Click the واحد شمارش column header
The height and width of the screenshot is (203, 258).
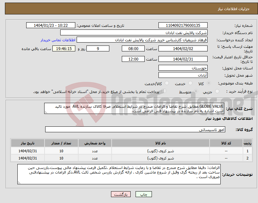95,143
